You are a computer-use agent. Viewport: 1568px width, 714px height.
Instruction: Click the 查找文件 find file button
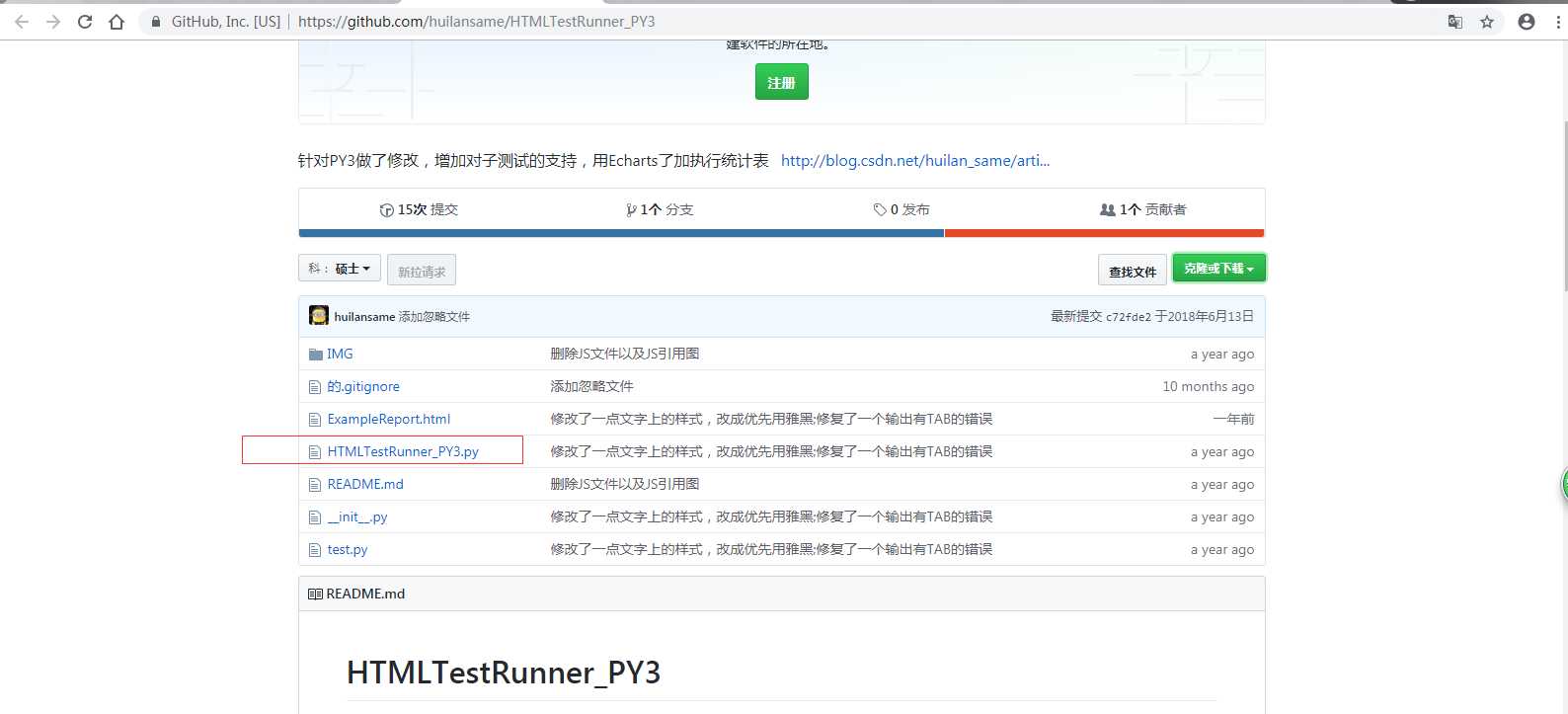(x=1133, y=271)
